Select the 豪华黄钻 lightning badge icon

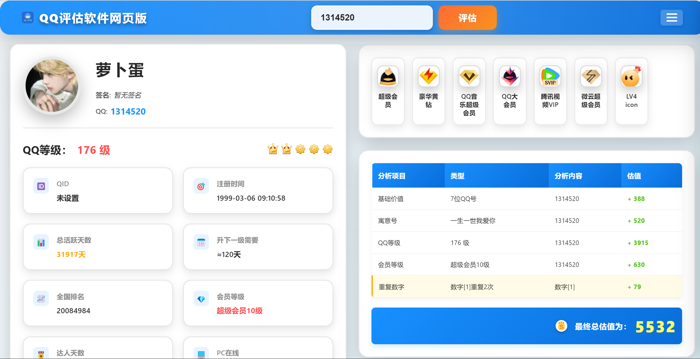428,76
